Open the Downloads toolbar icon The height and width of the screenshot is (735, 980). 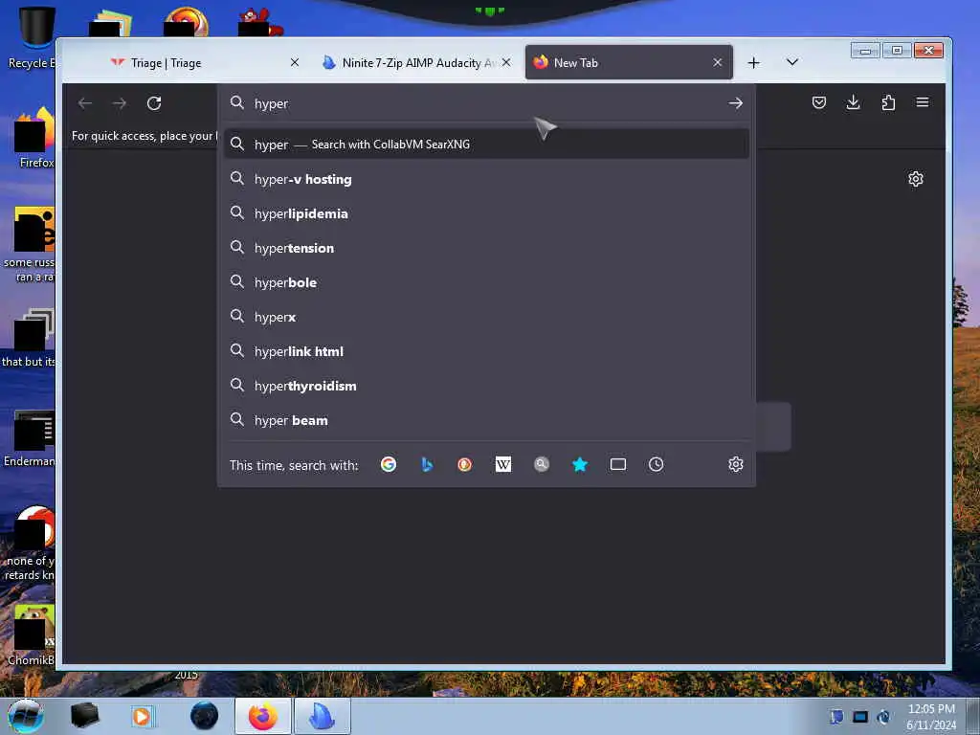(853, 102)
